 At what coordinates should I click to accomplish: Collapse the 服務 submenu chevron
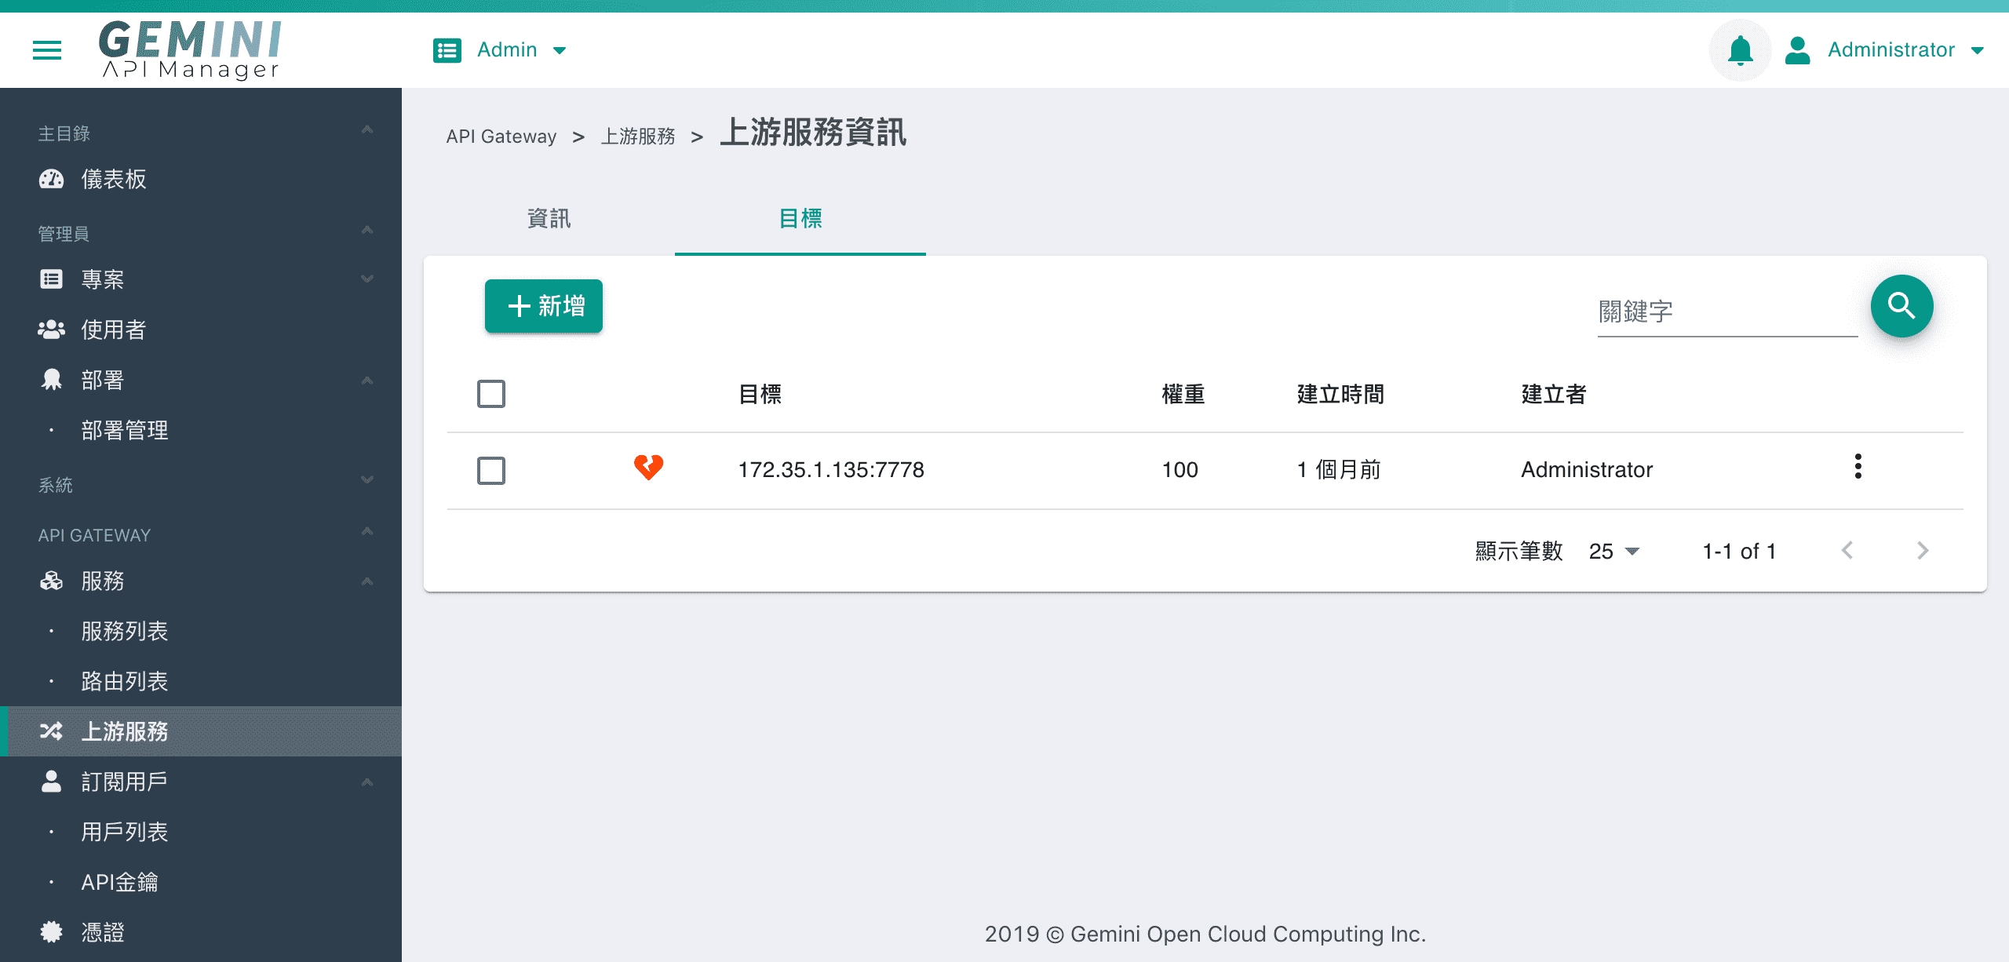point(367,581)
